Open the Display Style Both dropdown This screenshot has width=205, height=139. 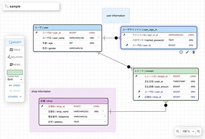click(15, 80)
